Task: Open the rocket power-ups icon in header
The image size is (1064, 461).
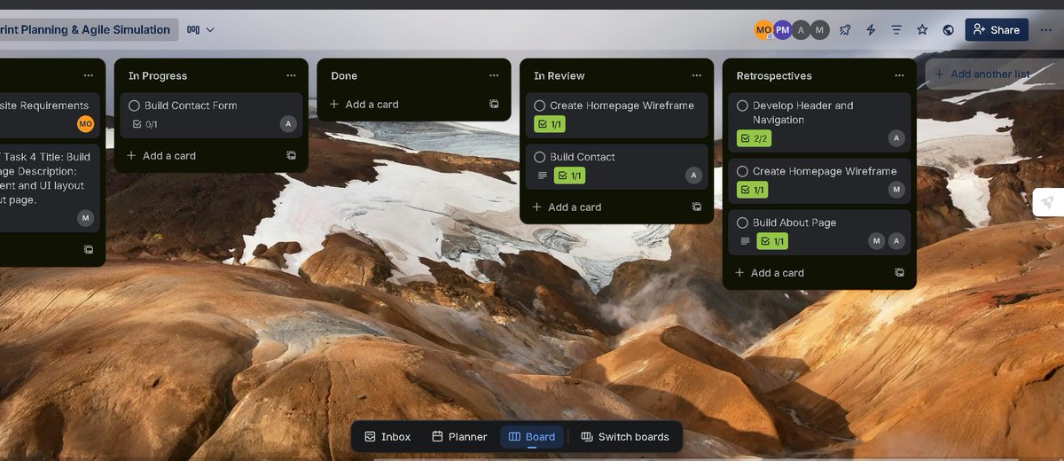Action: 845,29
